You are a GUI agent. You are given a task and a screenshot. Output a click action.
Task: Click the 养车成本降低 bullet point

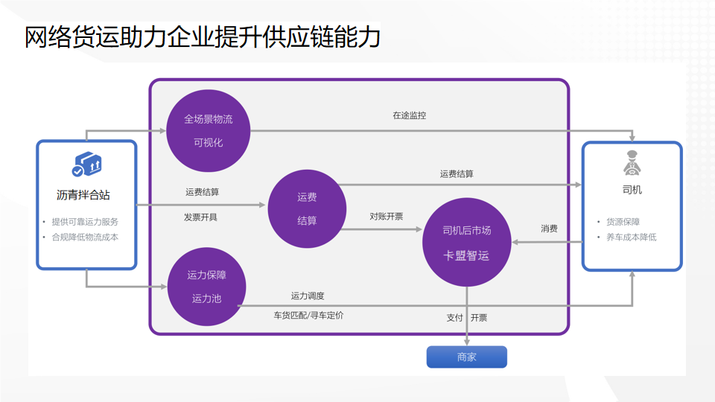coord(632,237)
